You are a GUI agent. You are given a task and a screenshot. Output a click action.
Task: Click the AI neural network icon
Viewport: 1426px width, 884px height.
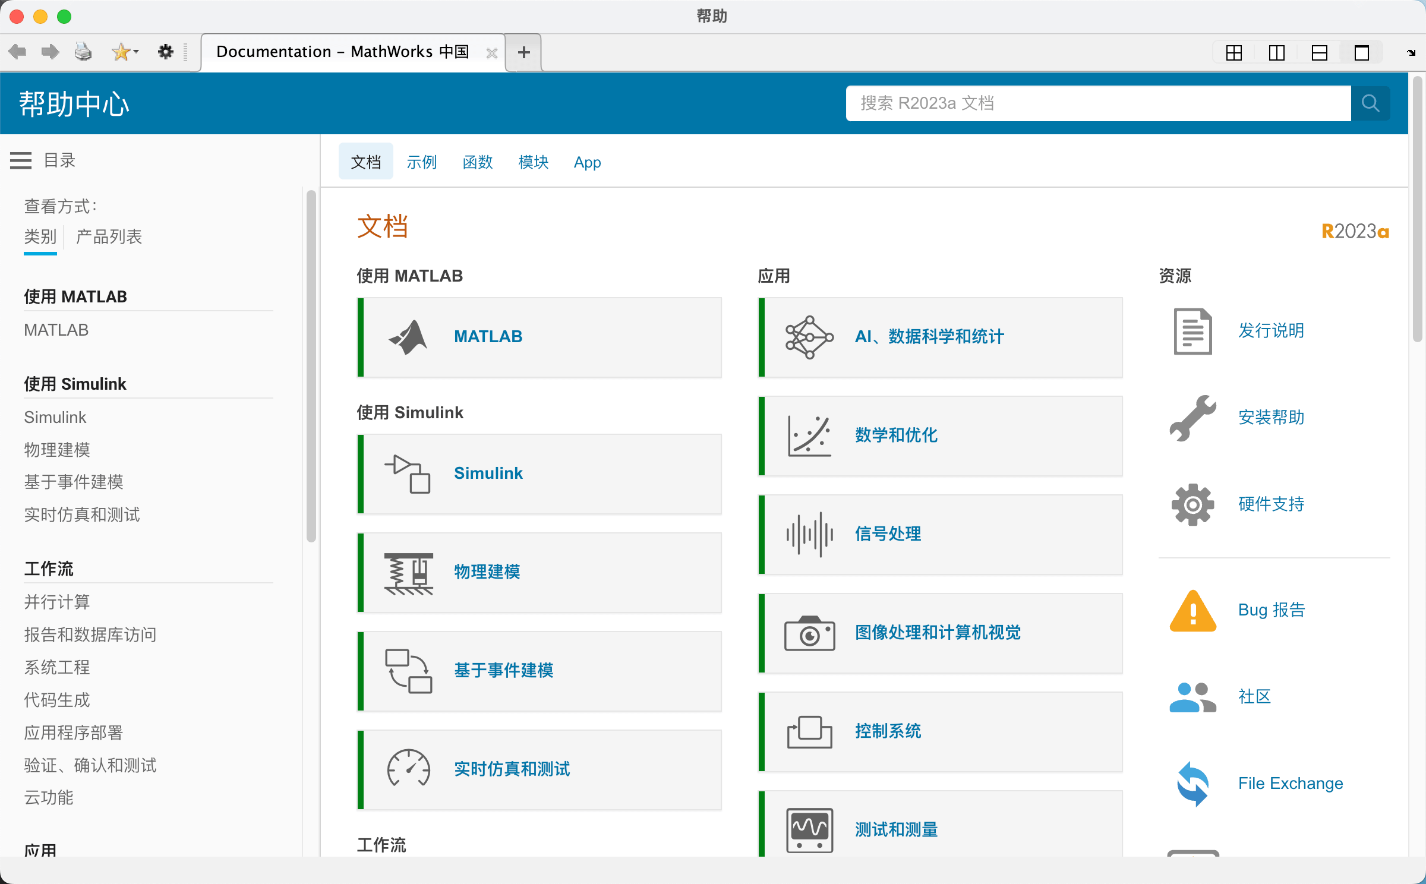pyautogui.click(x=809, y=337)
